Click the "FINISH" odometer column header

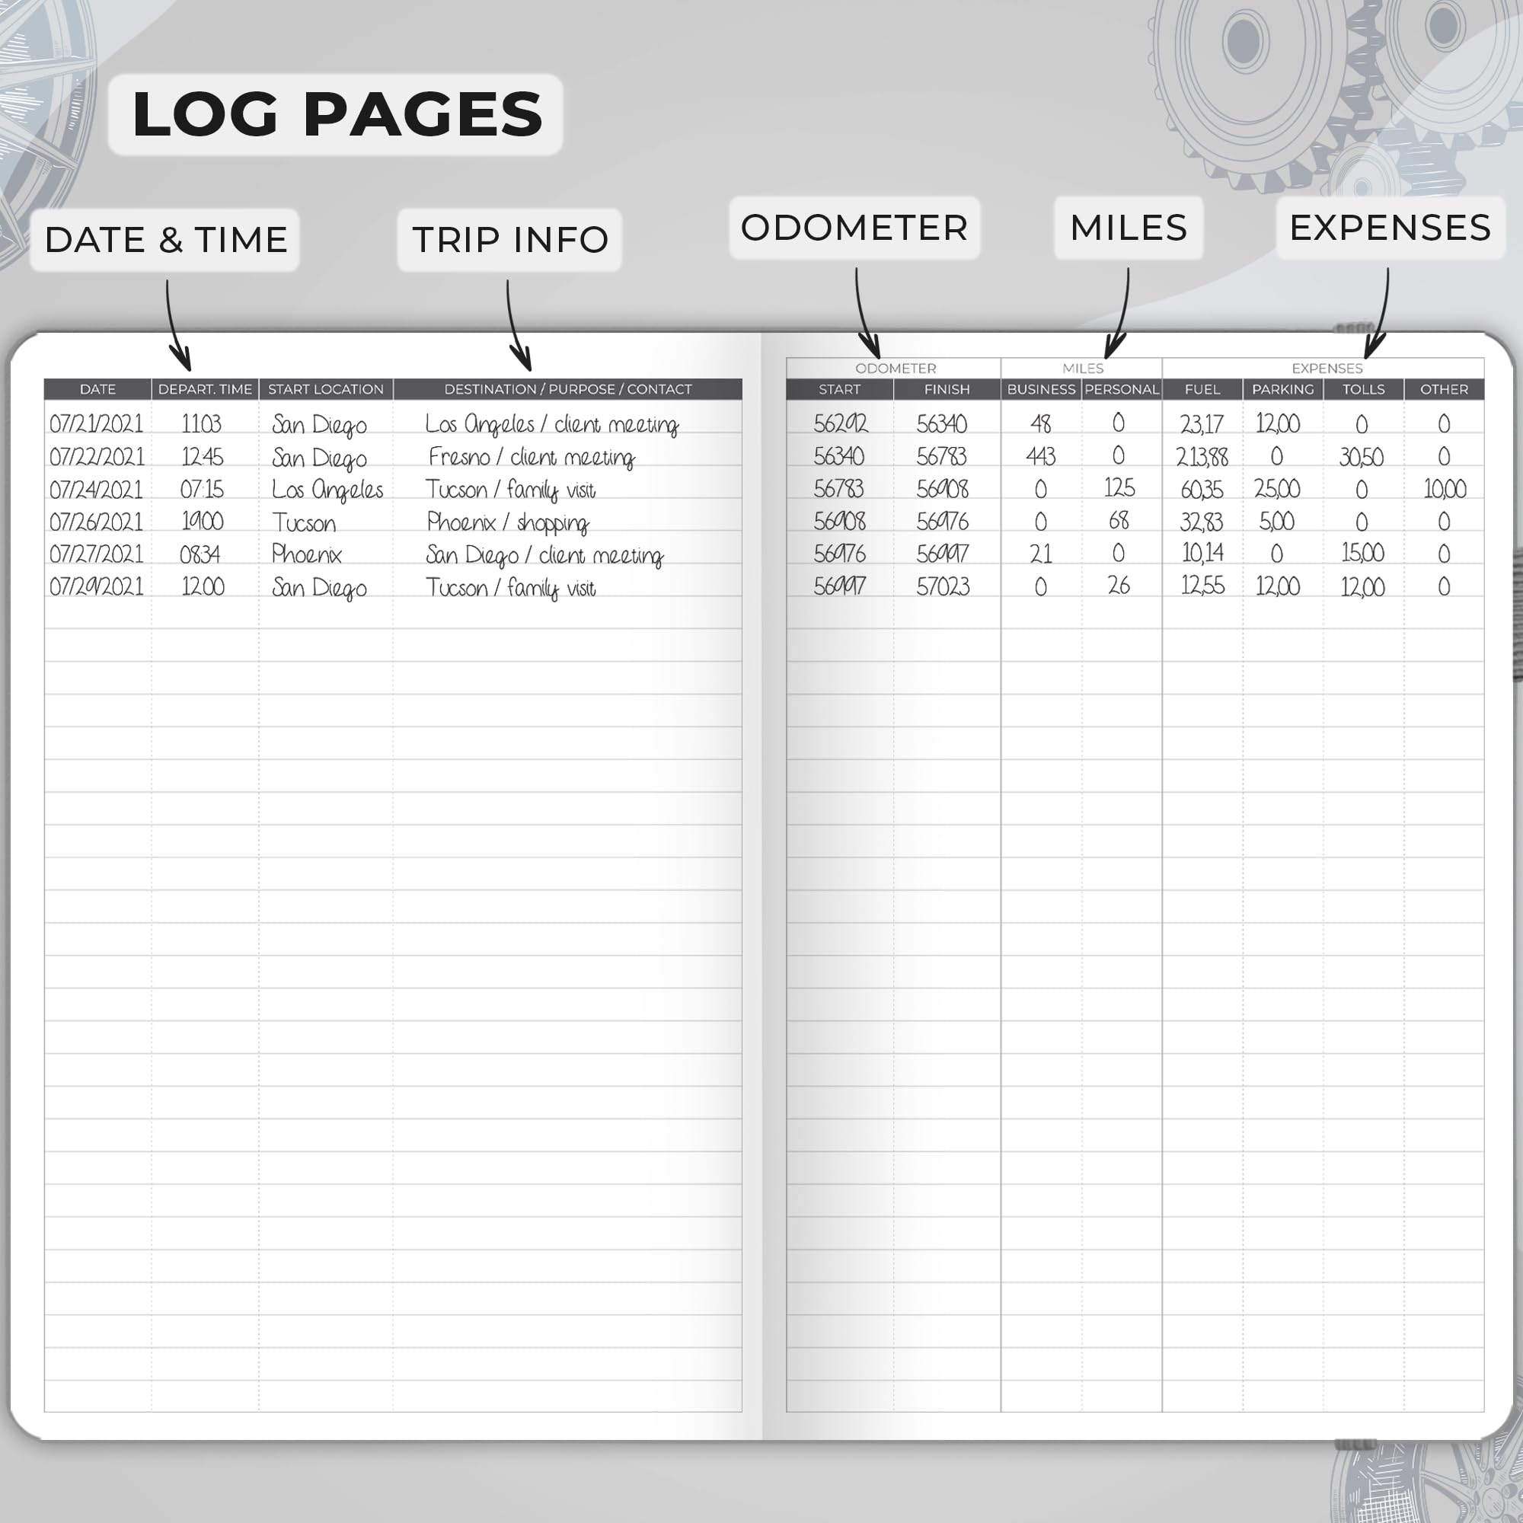(947, 389)
